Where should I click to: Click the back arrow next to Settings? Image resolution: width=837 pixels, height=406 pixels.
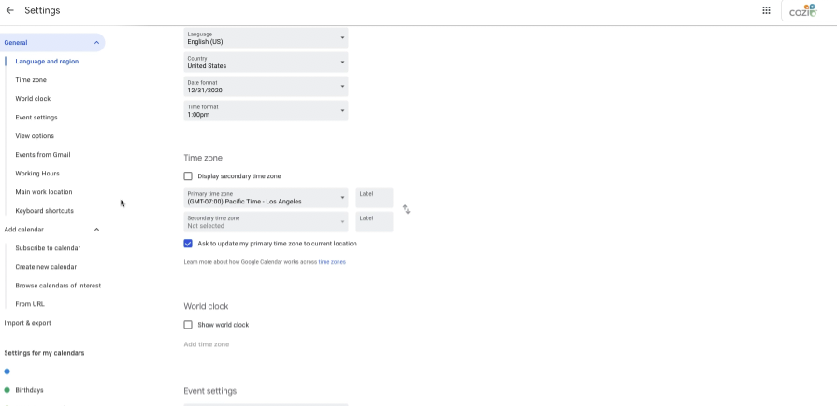9,10
